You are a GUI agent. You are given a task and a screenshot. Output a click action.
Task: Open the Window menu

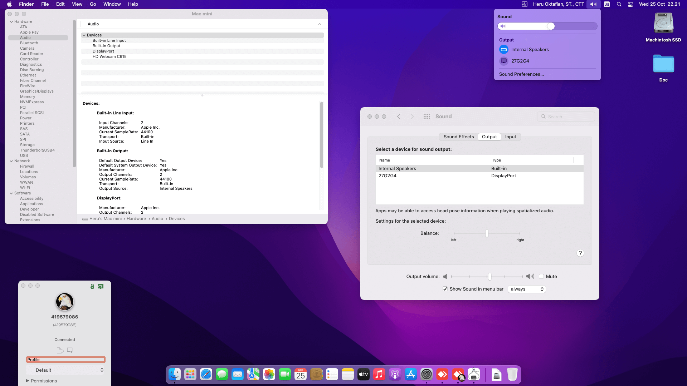tap(112, 4)
